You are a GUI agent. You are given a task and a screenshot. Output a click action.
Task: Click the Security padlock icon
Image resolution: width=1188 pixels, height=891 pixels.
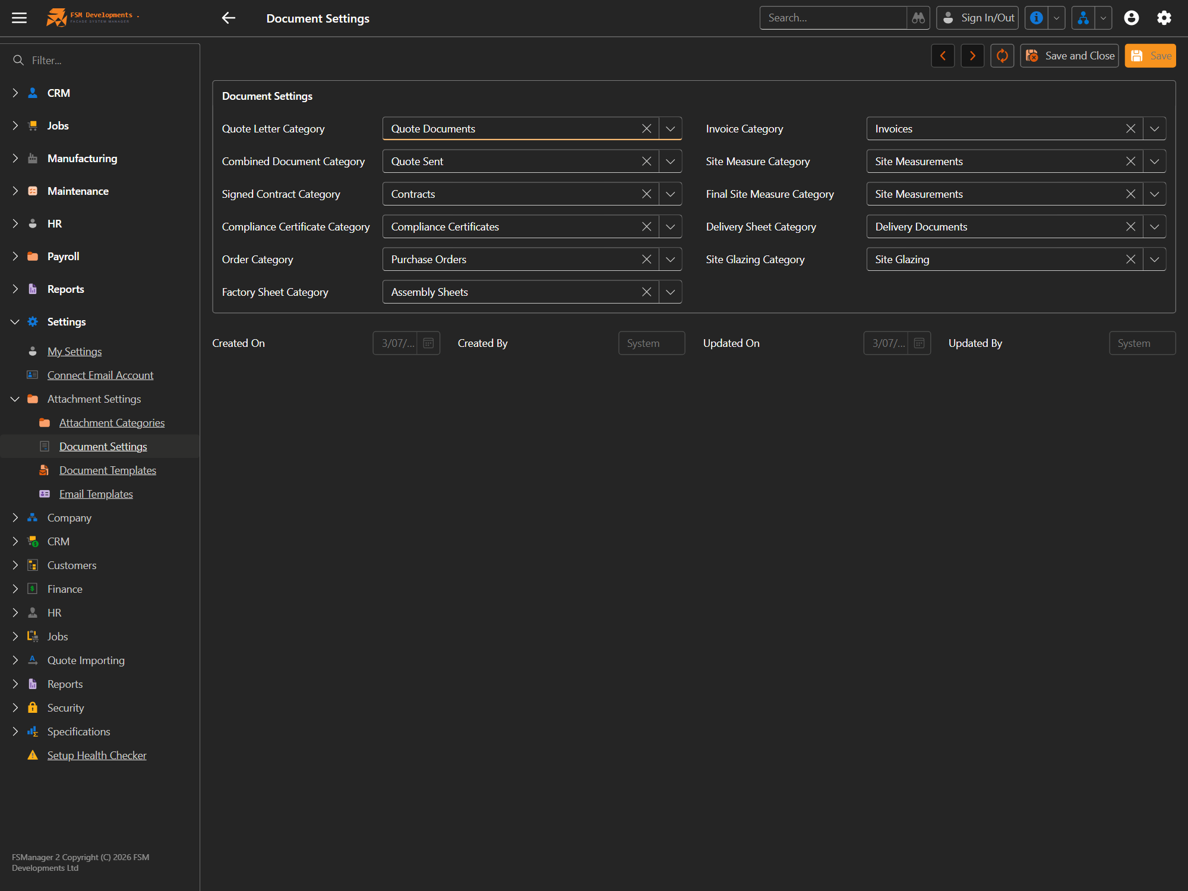(x=33, y=707)
